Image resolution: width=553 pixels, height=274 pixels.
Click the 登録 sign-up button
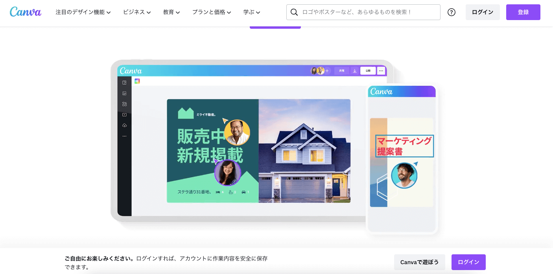pyautogui.click(x=523, y=12)
